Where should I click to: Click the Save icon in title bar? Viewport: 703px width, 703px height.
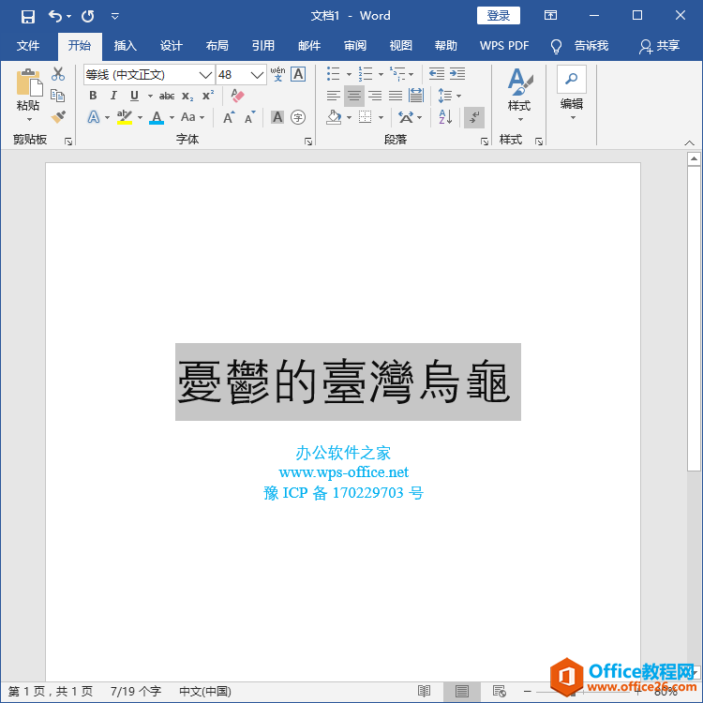(x=28, y=17)
